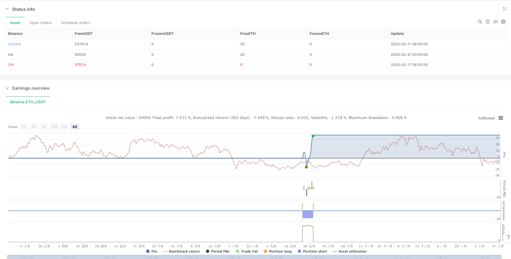Switch to the Open orders tab
The height and width of the screenshot is (259, 511).
click(x=40, y=23)
